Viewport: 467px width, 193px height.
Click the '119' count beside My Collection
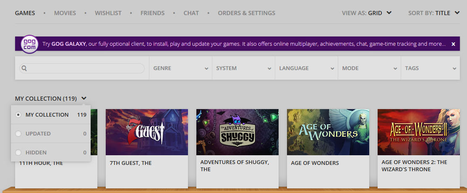pyautogui.click(x=81, y=115)
